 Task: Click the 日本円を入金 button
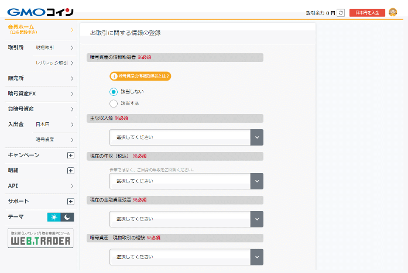click(x=367, y=12)
